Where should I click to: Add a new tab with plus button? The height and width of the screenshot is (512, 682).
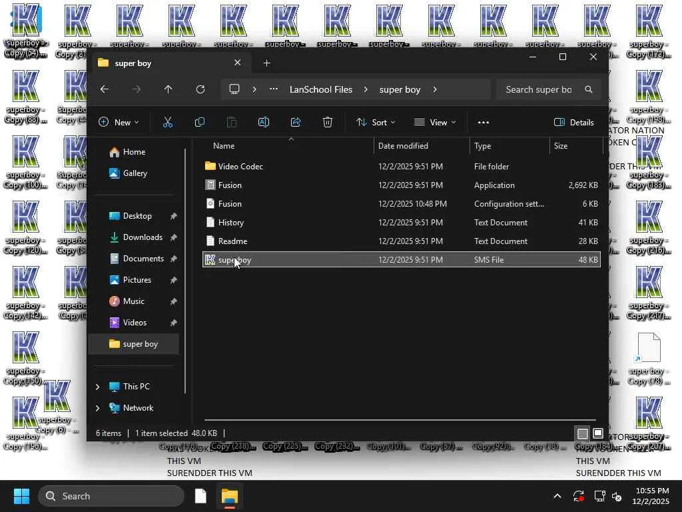(267, 63)
